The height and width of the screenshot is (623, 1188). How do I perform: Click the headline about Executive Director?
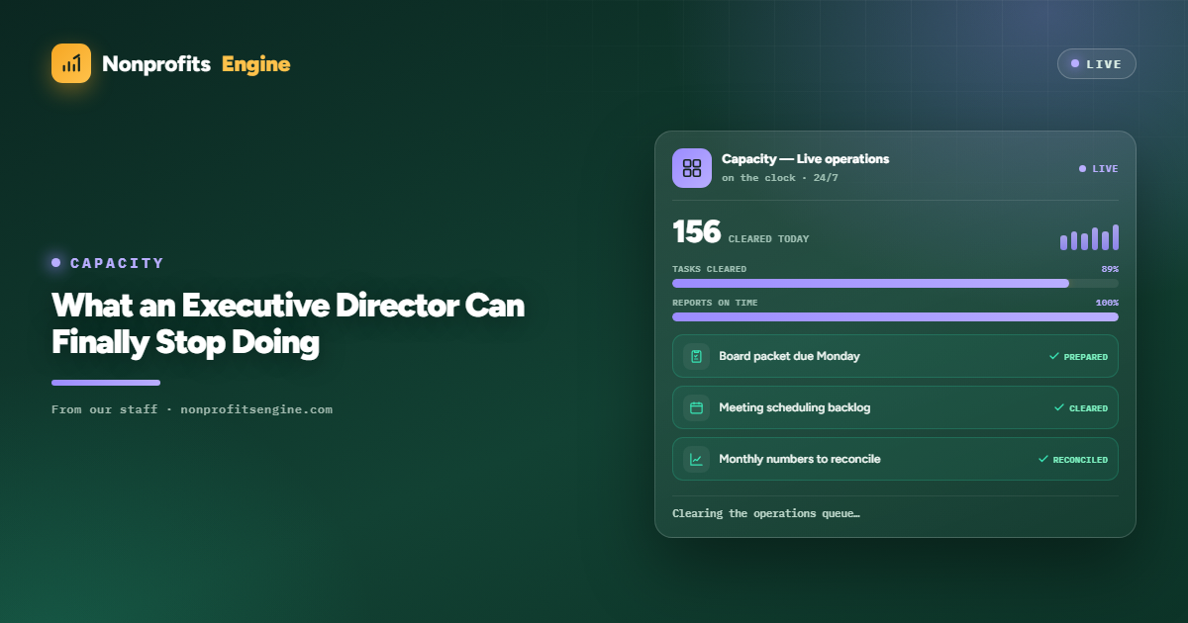(x=288, y=323)
